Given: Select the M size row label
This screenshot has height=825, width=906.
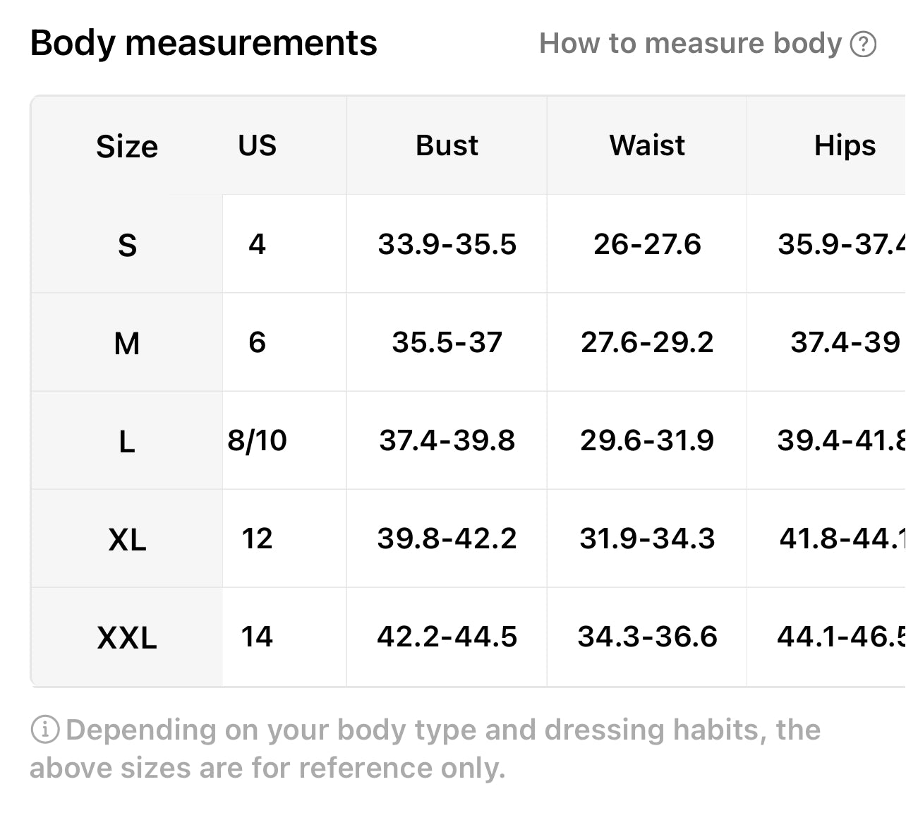Looking at the screenshot, I should [127, 343].
